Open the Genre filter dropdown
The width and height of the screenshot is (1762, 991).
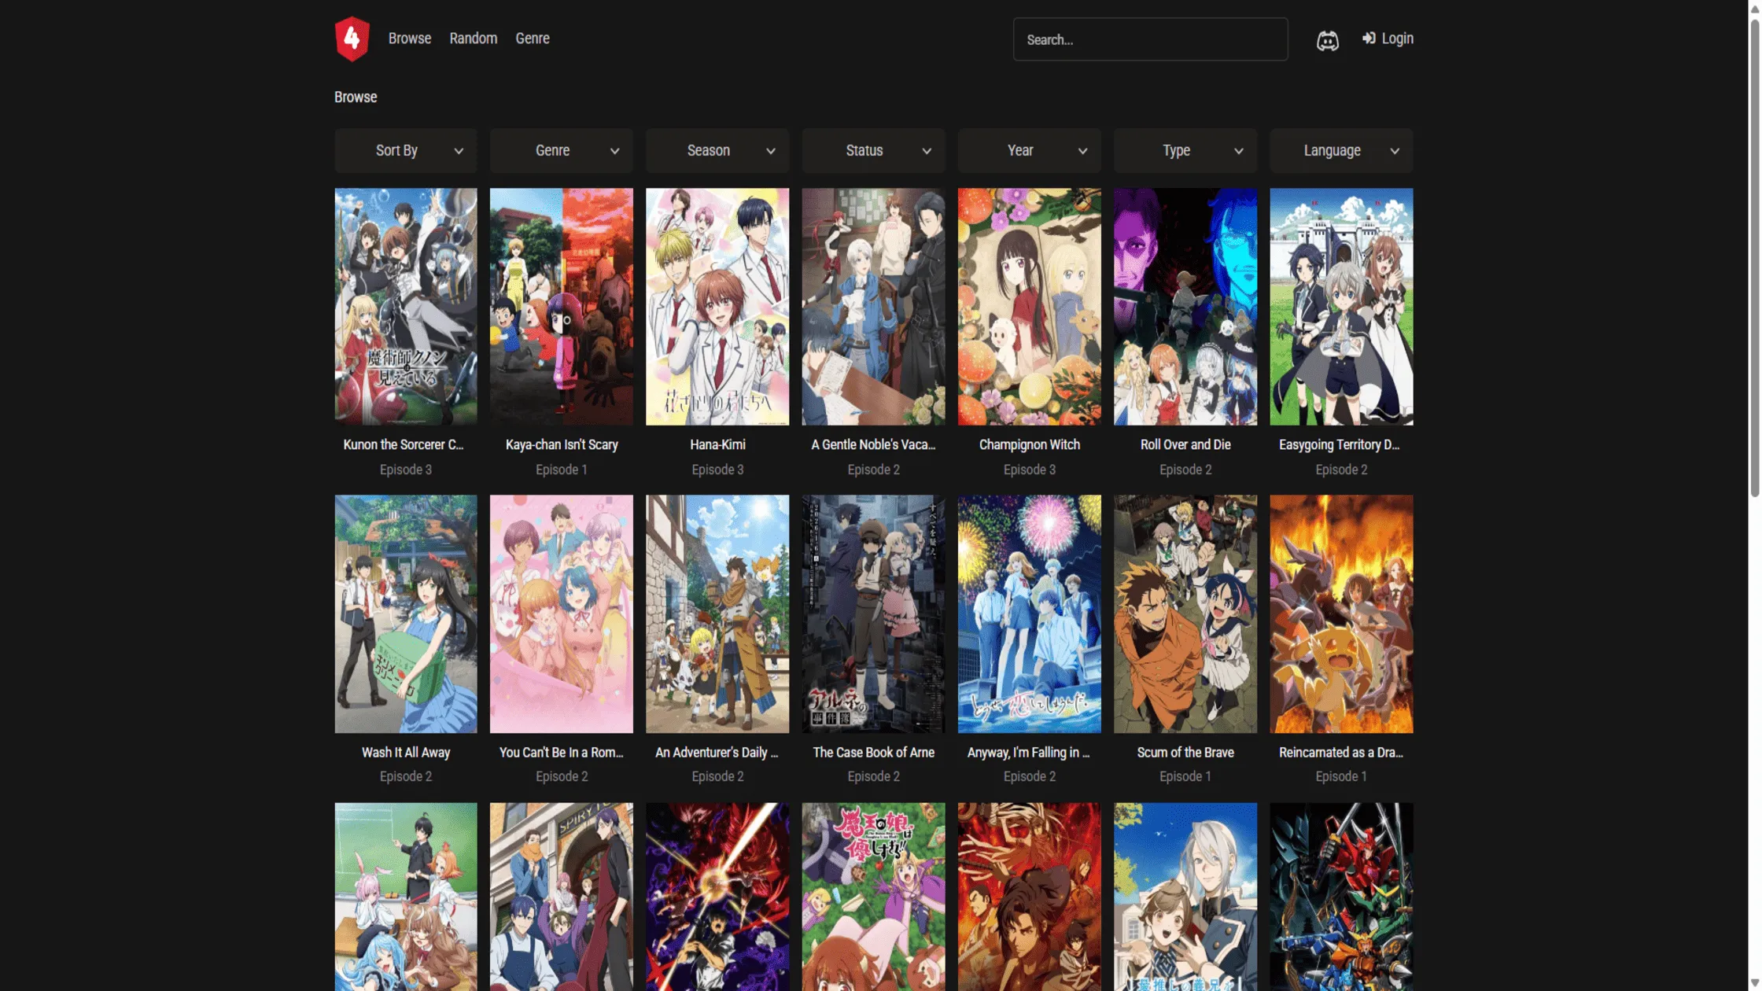[x=561, y=150]
